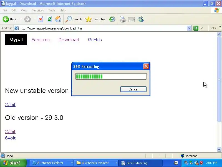
Task: Open the Messenger people icon
Action: [x=141, y=19]
